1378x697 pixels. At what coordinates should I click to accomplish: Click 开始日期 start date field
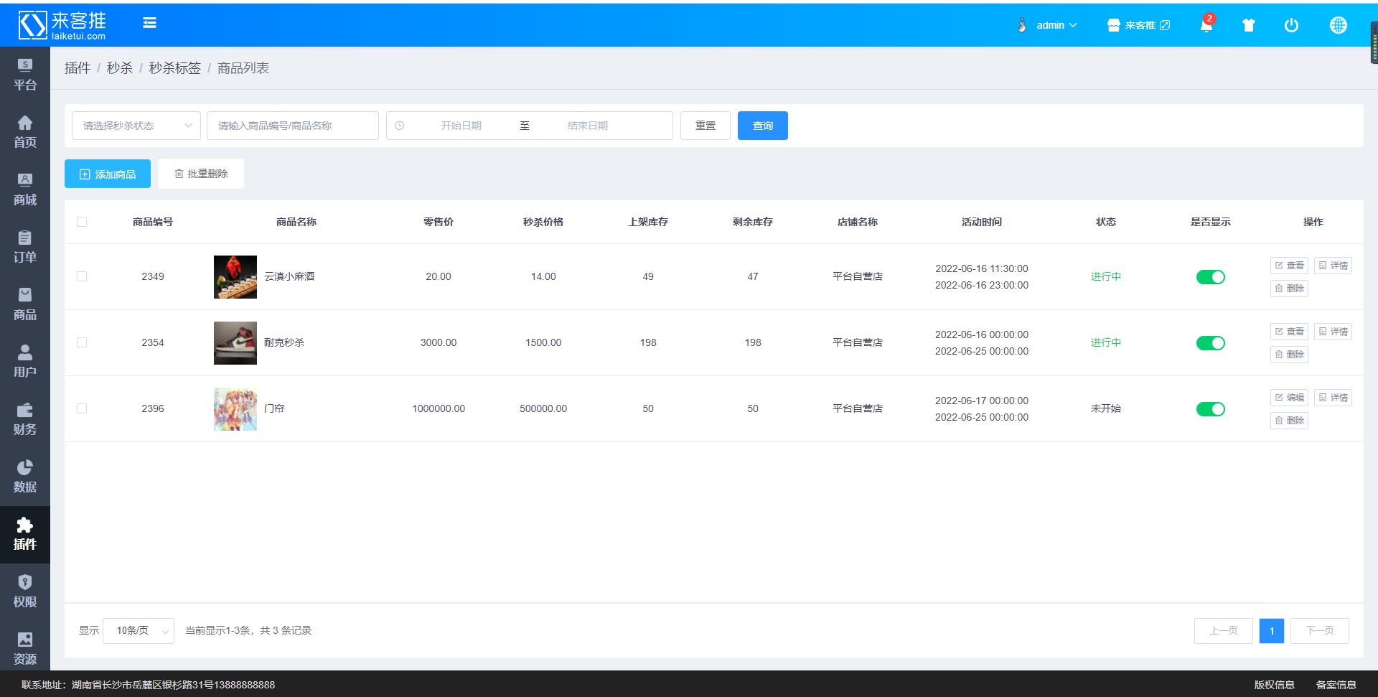tap(461, 126)
